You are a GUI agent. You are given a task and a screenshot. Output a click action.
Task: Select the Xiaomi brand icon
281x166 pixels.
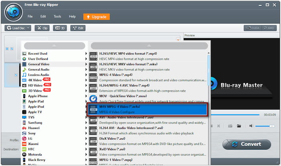click(x=24, y=144)
